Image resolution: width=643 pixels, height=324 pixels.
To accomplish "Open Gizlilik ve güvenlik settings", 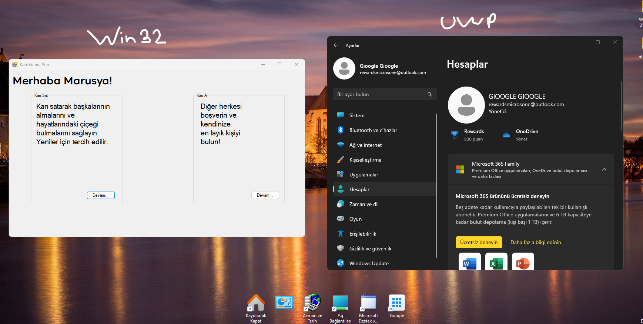I will click(x=385, y=248).
